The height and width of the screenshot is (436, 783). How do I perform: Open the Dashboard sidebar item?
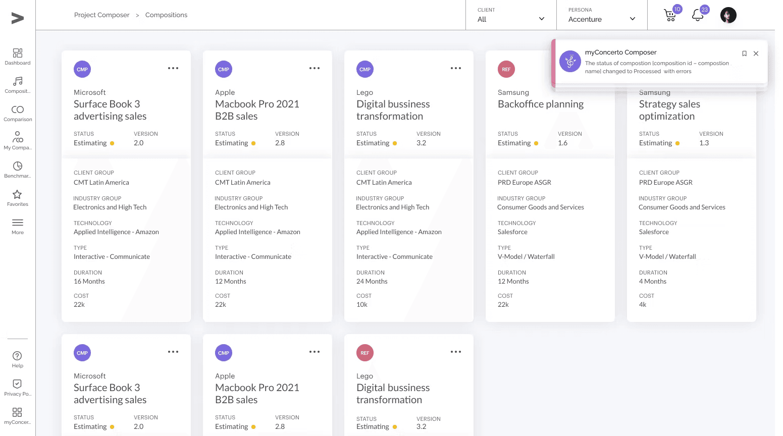18,57
